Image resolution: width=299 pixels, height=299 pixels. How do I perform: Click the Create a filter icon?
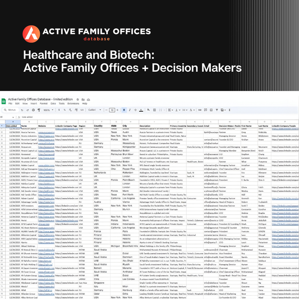pyautogui.click(x=217, y=110)
